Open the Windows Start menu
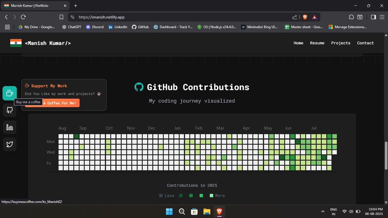388x218 pixels. (x=169, y=211)
